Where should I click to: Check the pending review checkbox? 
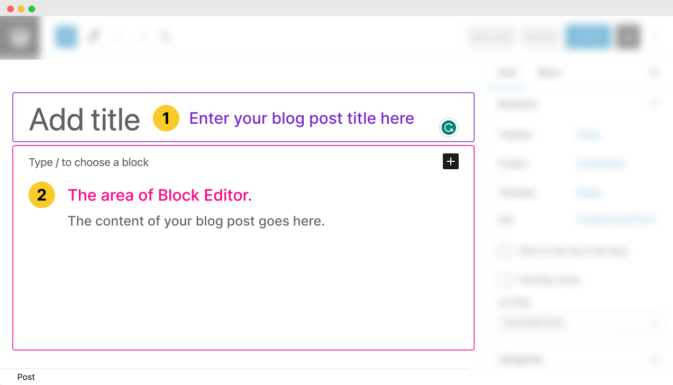[x=505, y=280]
